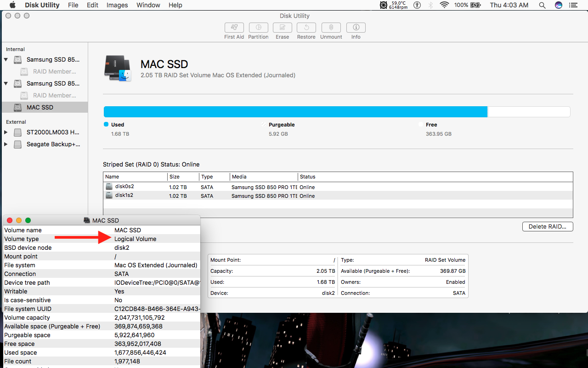This screenshot has height=368, width=588.
Task: Click the Partition toolbar icon
Action: [x=259, y=28]
